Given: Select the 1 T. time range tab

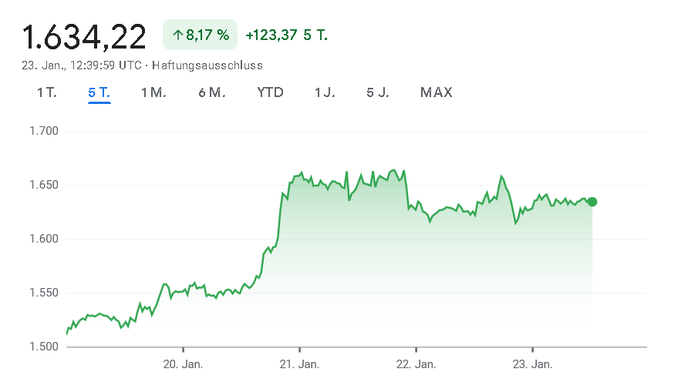Looking at the screenshot, I should coord(47,92).
